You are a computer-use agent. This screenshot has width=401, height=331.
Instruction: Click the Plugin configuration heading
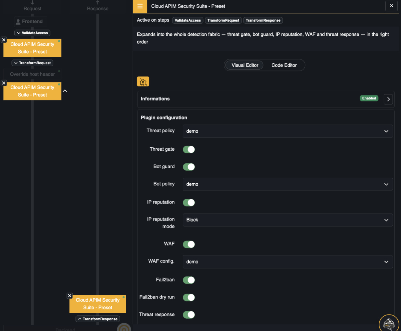pyautogui.click(x=164, y=118)
